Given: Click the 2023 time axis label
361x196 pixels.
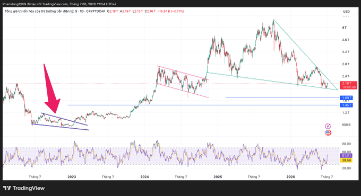Looking at the screenshot, I should click(72, 177).
